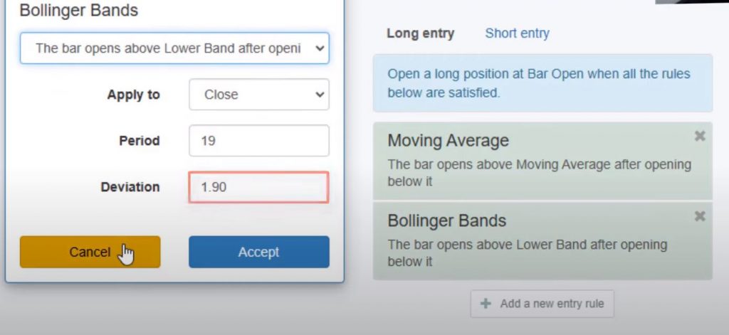Screen dimensions: 729x335
Task: Expand the Apply to dropdown
Action: click(x=258, y=95)
